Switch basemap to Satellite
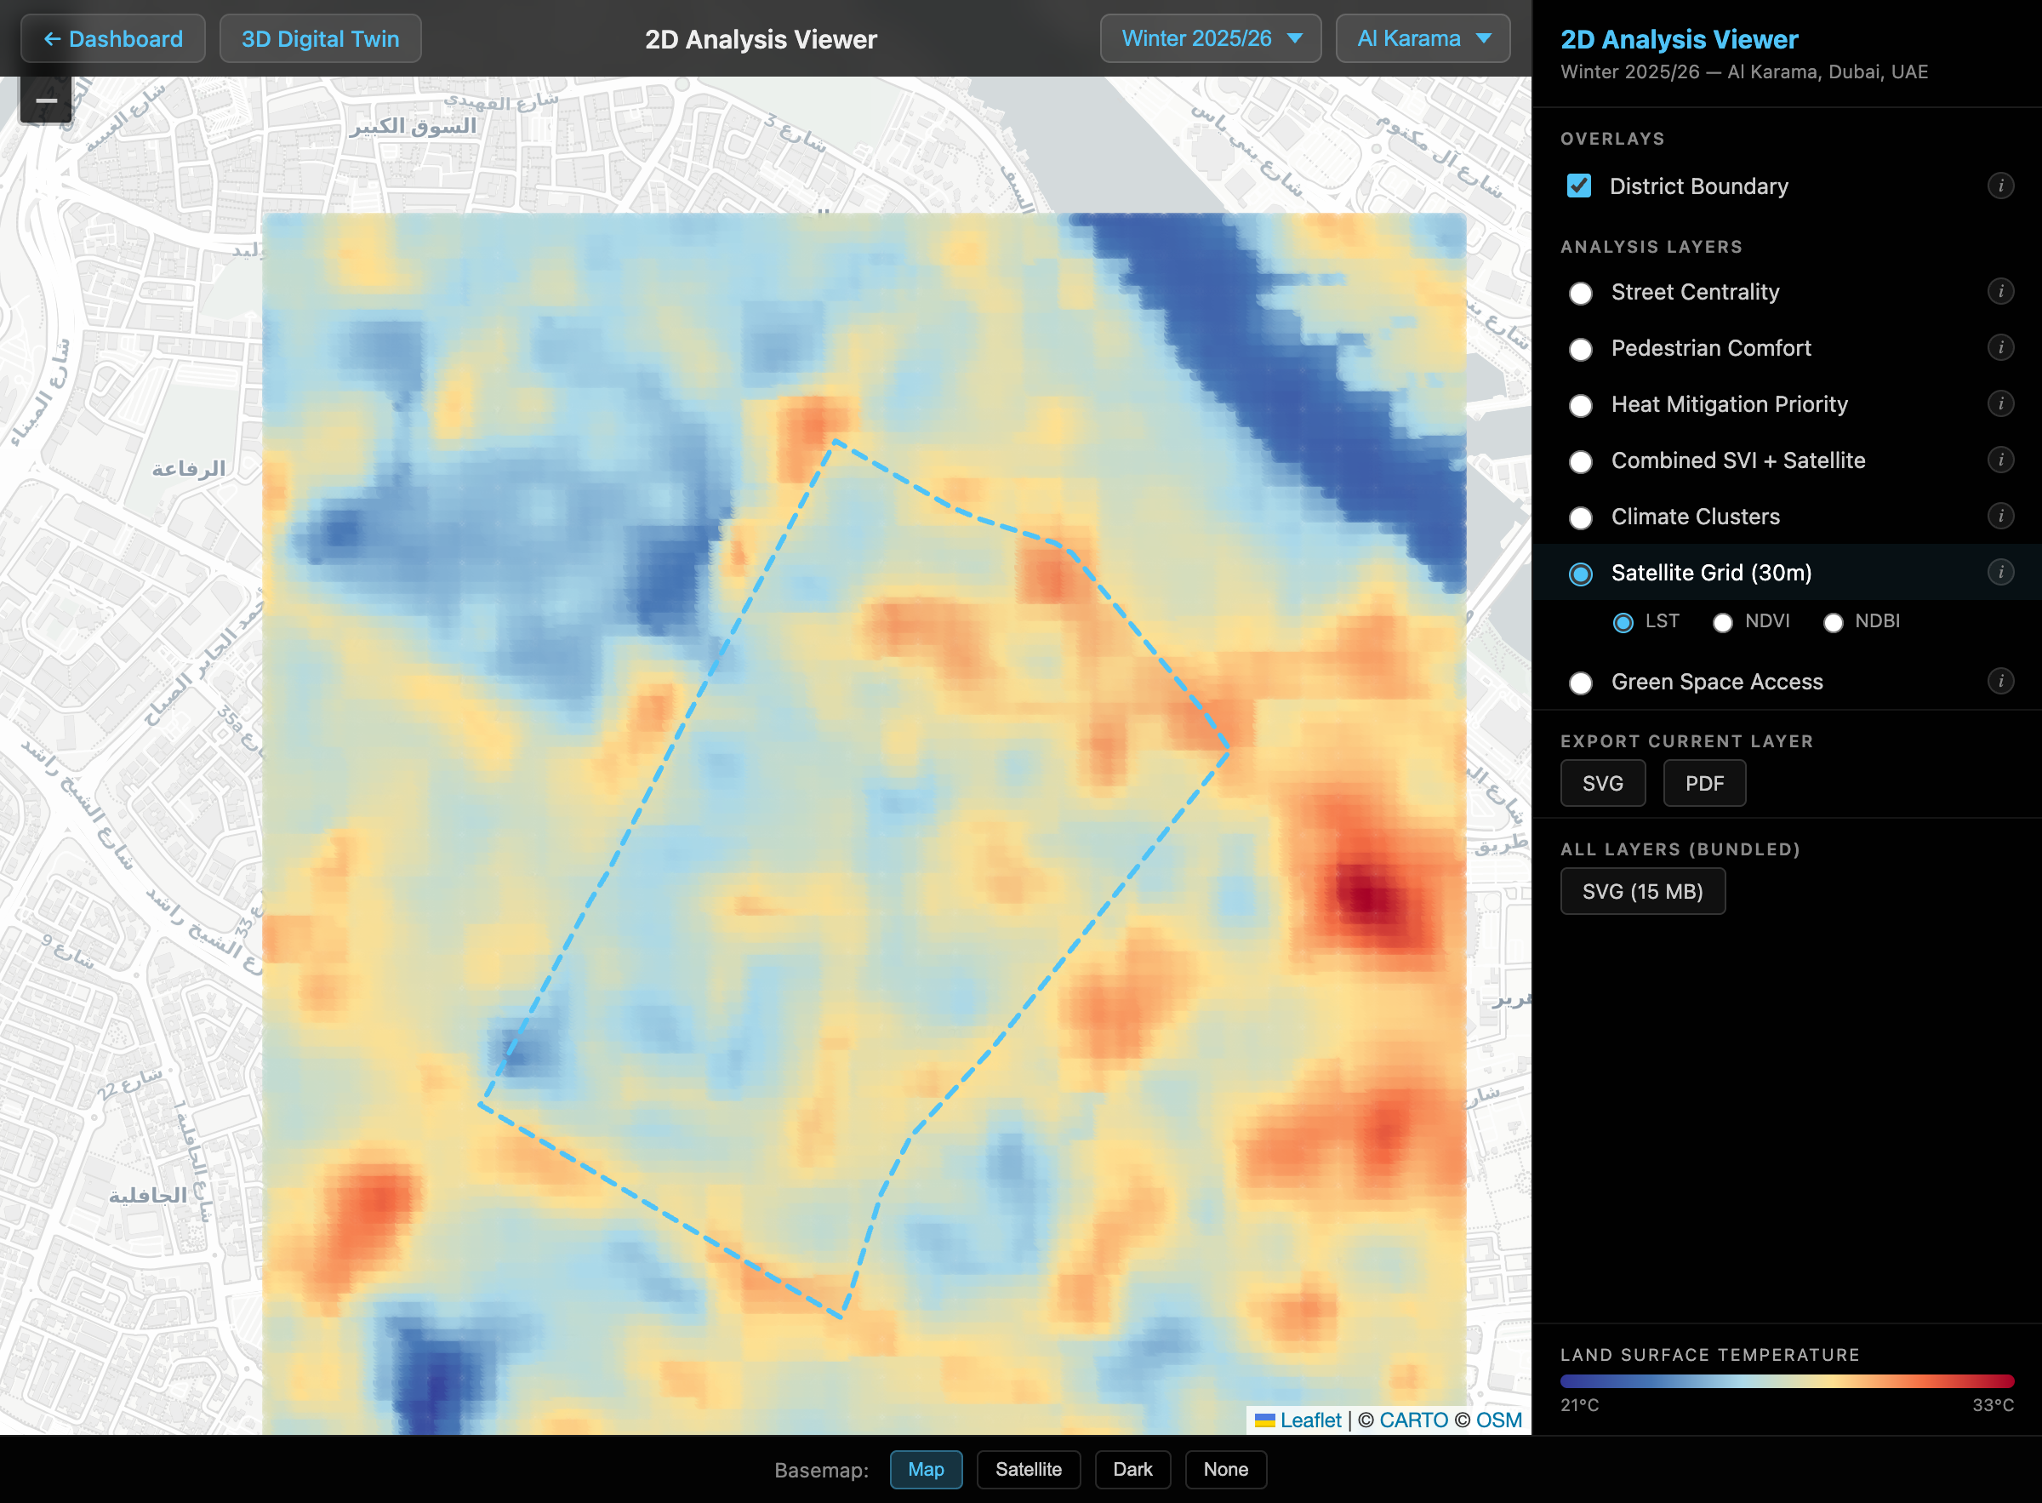This screenshot has width=2042, height=1503. tap(1029, 1469)
